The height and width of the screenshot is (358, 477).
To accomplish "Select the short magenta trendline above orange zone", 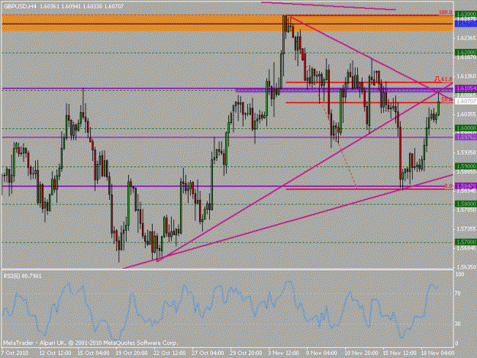I will pos(328,6).
